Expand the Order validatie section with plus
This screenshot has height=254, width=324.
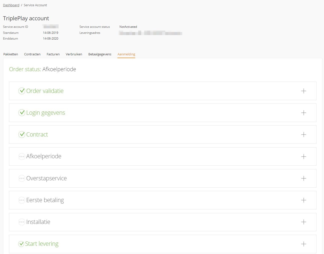(x=303, y=91)
